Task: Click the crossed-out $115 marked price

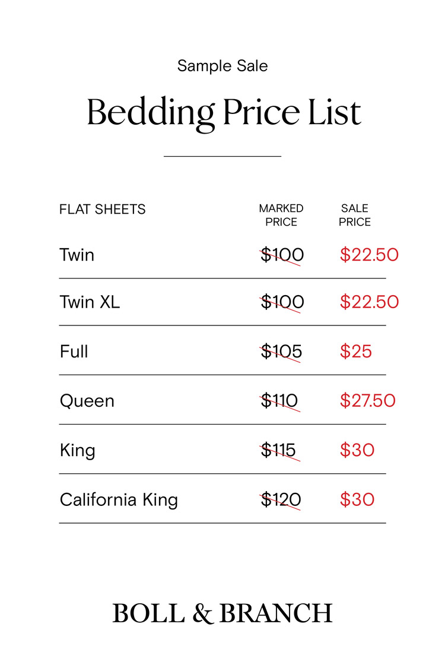Action: tap(278, 450)
